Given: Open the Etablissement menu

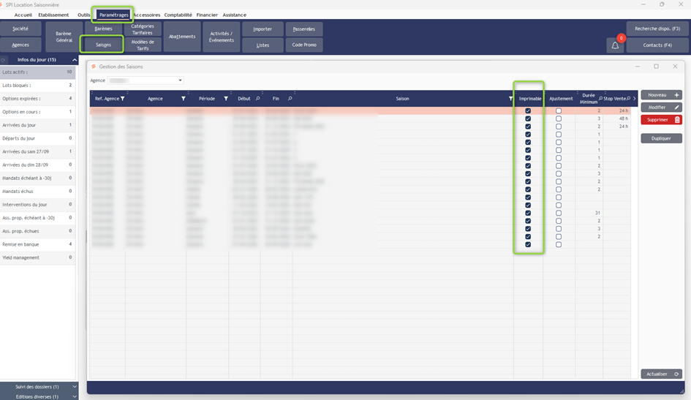Looking at the screenshot, I should 53,15.
